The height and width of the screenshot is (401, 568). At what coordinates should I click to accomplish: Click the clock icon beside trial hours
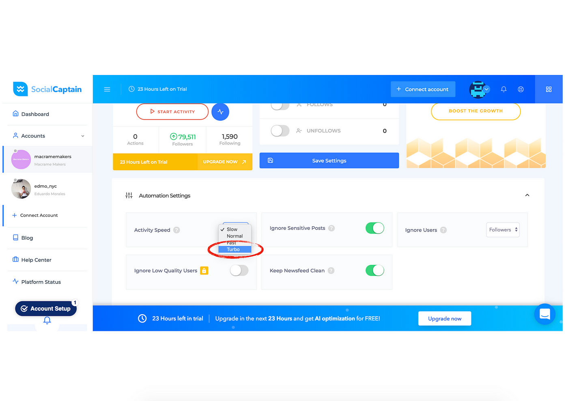pyautogui.click(x=131, y=89)
